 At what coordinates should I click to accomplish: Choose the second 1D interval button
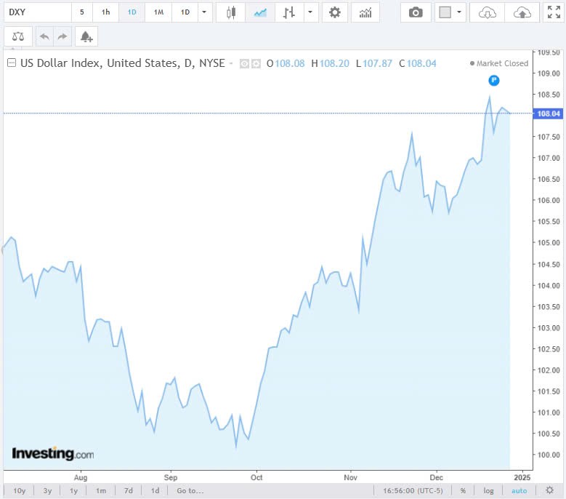(x=185, y=12)
